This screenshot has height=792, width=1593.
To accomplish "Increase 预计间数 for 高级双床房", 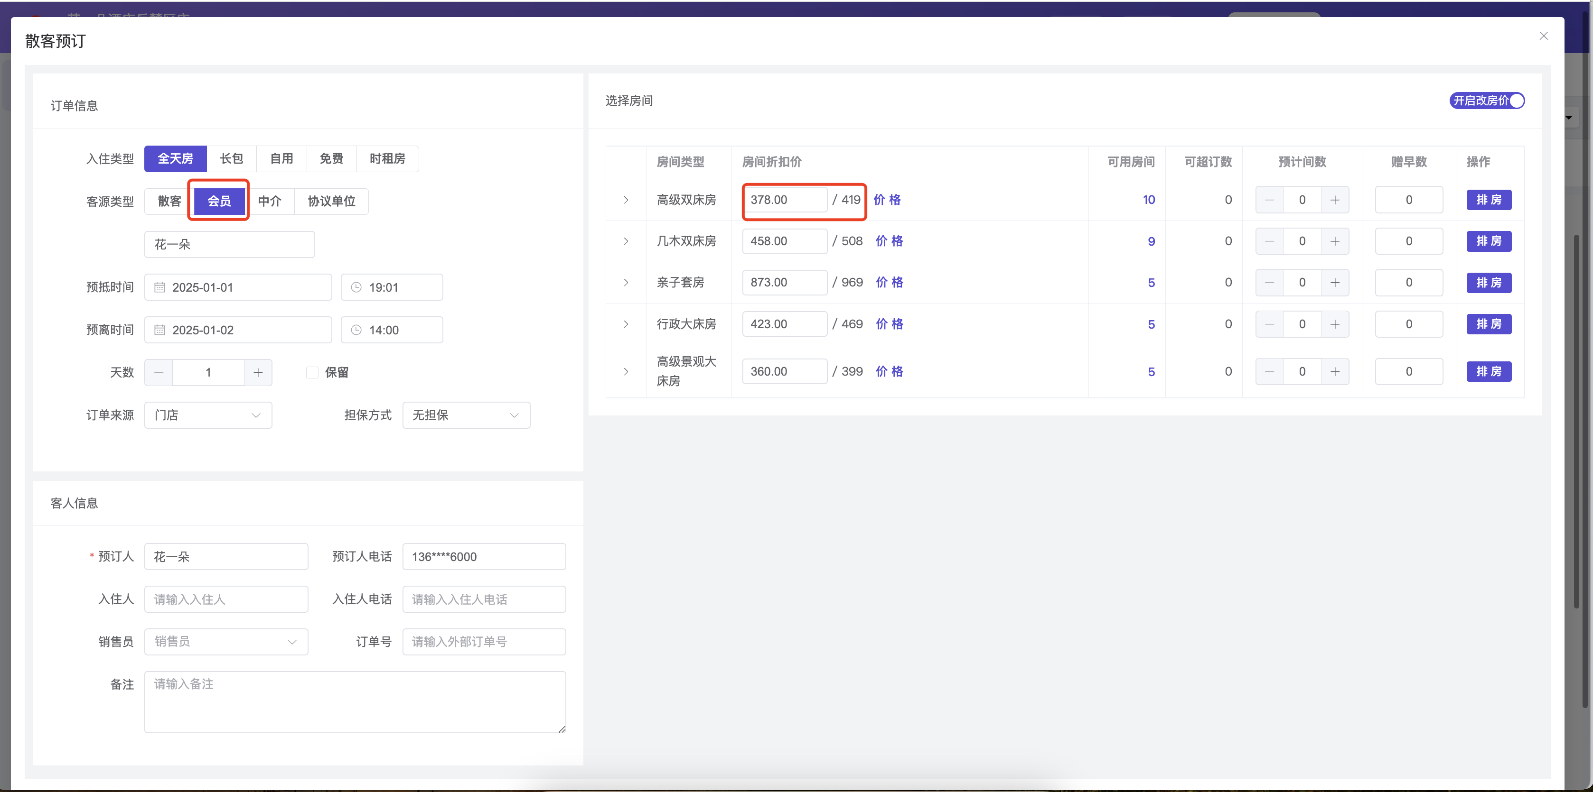I will click(x=1334, y=200).
